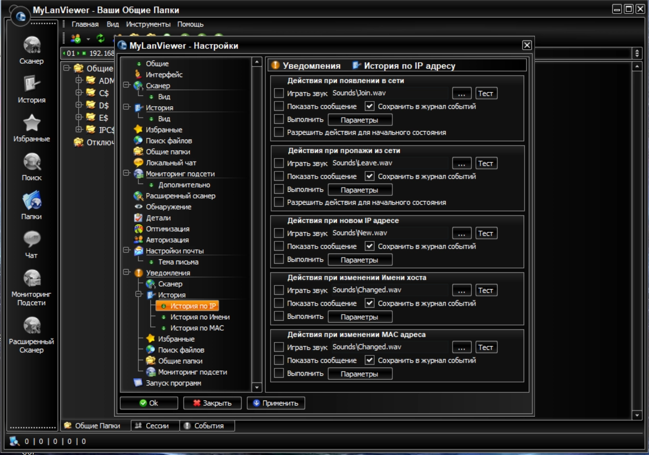Click settings tree scroll up arrow

(257, 62)
